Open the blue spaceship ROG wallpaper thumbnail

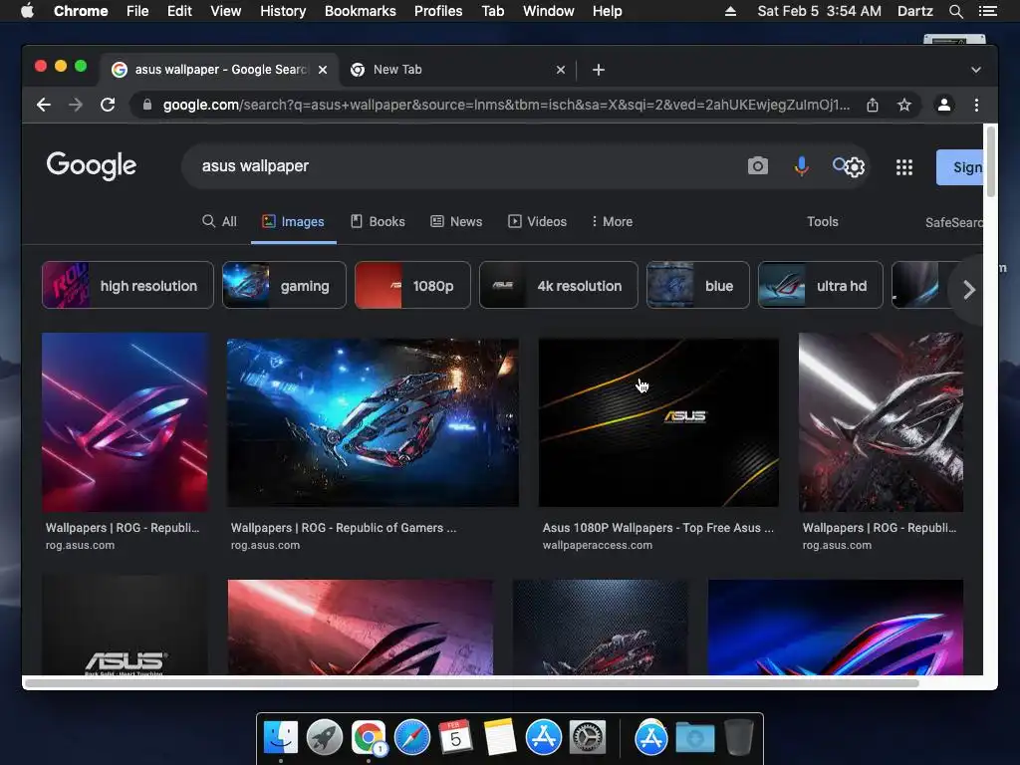click(x=373, y=422)
